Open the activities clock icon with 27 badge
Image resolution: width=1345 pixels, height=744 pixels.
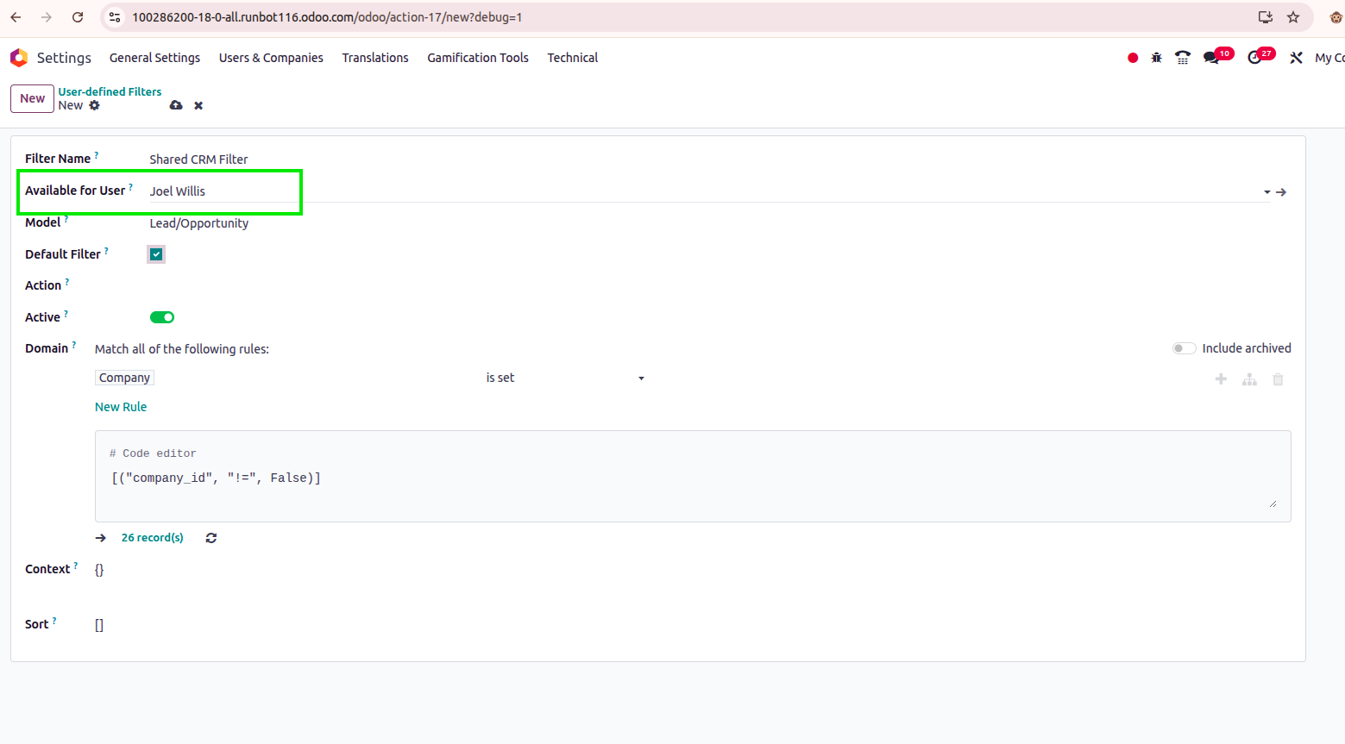click(x=1255, y=58)
